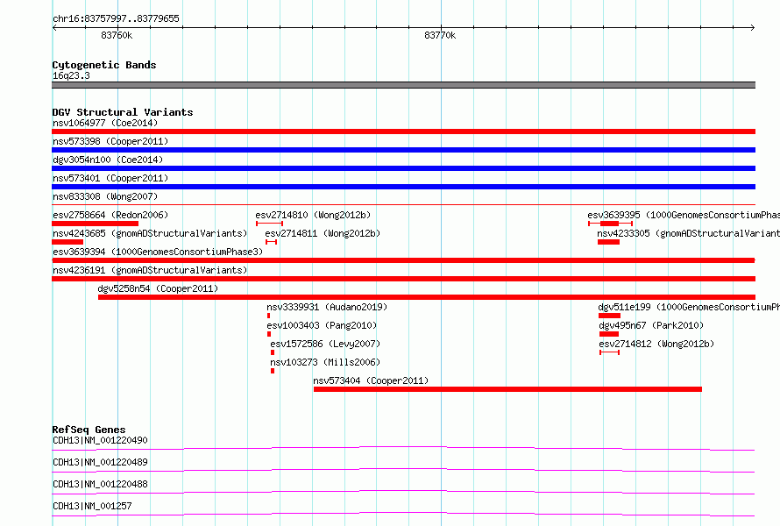
Task: Open transcript CDH13|NM_001220490
Action: [100, 440]
